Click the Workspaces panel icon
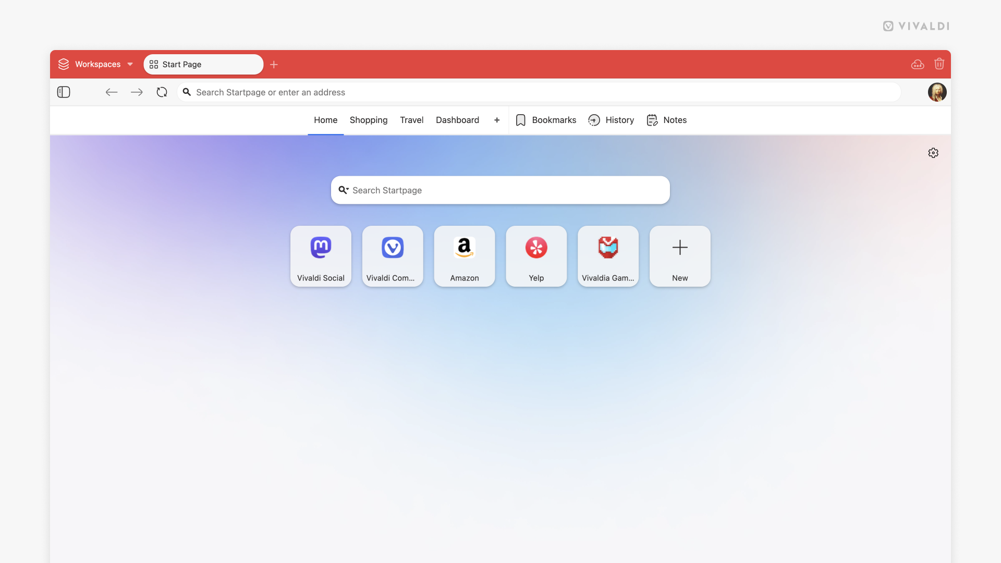This screenshot has width=1001, height=563. click(x=64, y=64)
